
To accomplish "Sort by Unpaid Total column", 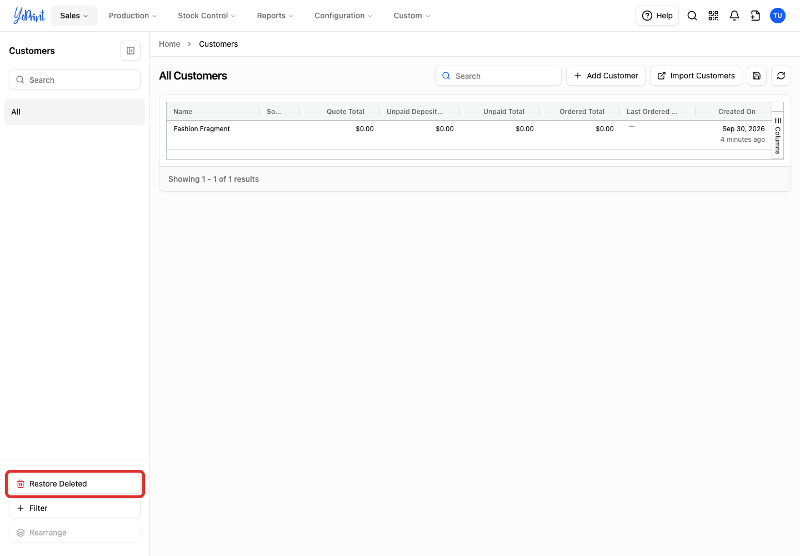I will click(500, 111).
